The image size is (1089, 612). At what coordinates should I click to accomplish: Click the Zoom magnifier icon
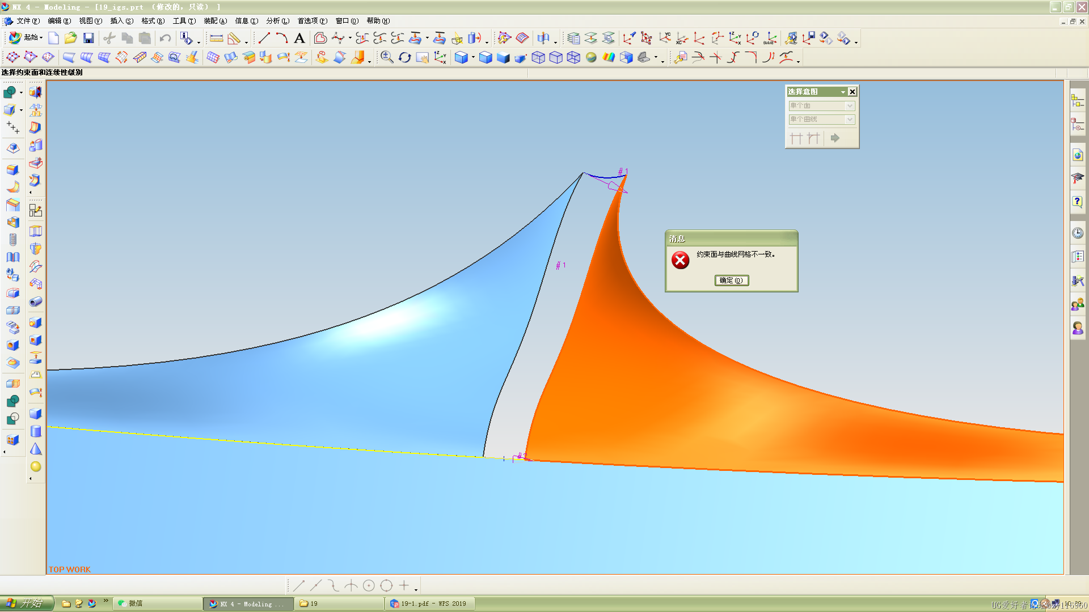click(x=387, y=57)
